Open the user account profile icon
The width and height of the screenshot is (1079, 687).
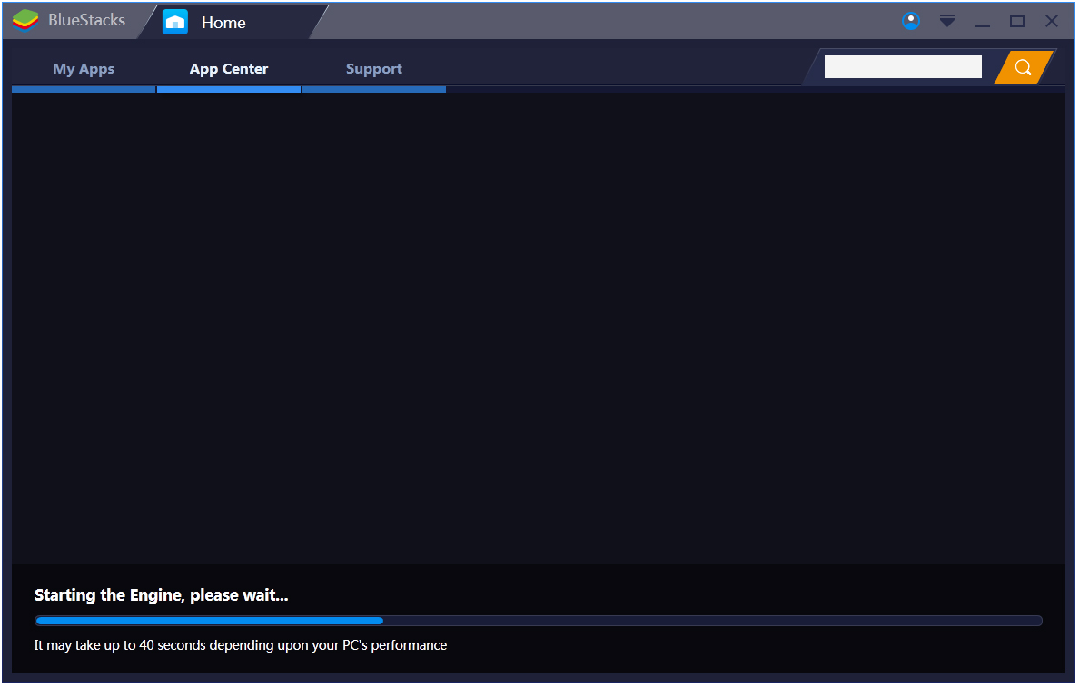click(911, 21)
